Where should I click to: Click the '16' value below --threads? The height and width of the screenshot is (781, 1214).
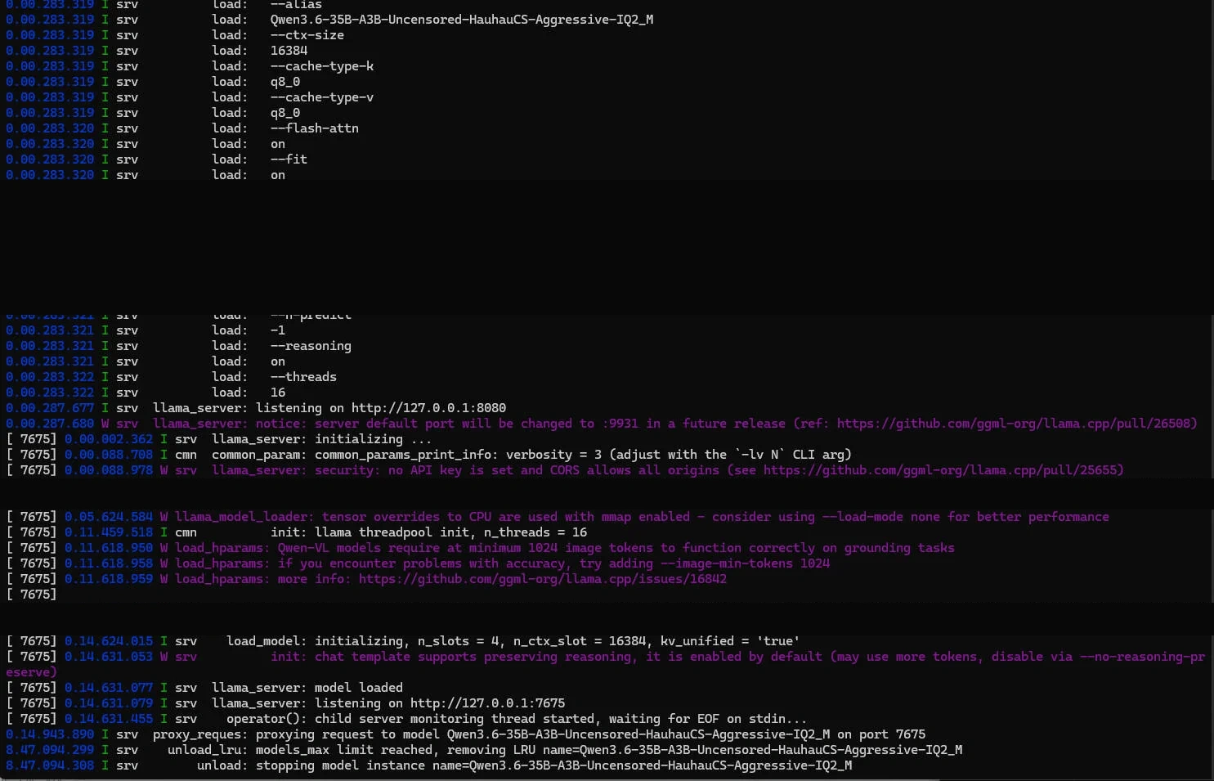coord(278,393)
